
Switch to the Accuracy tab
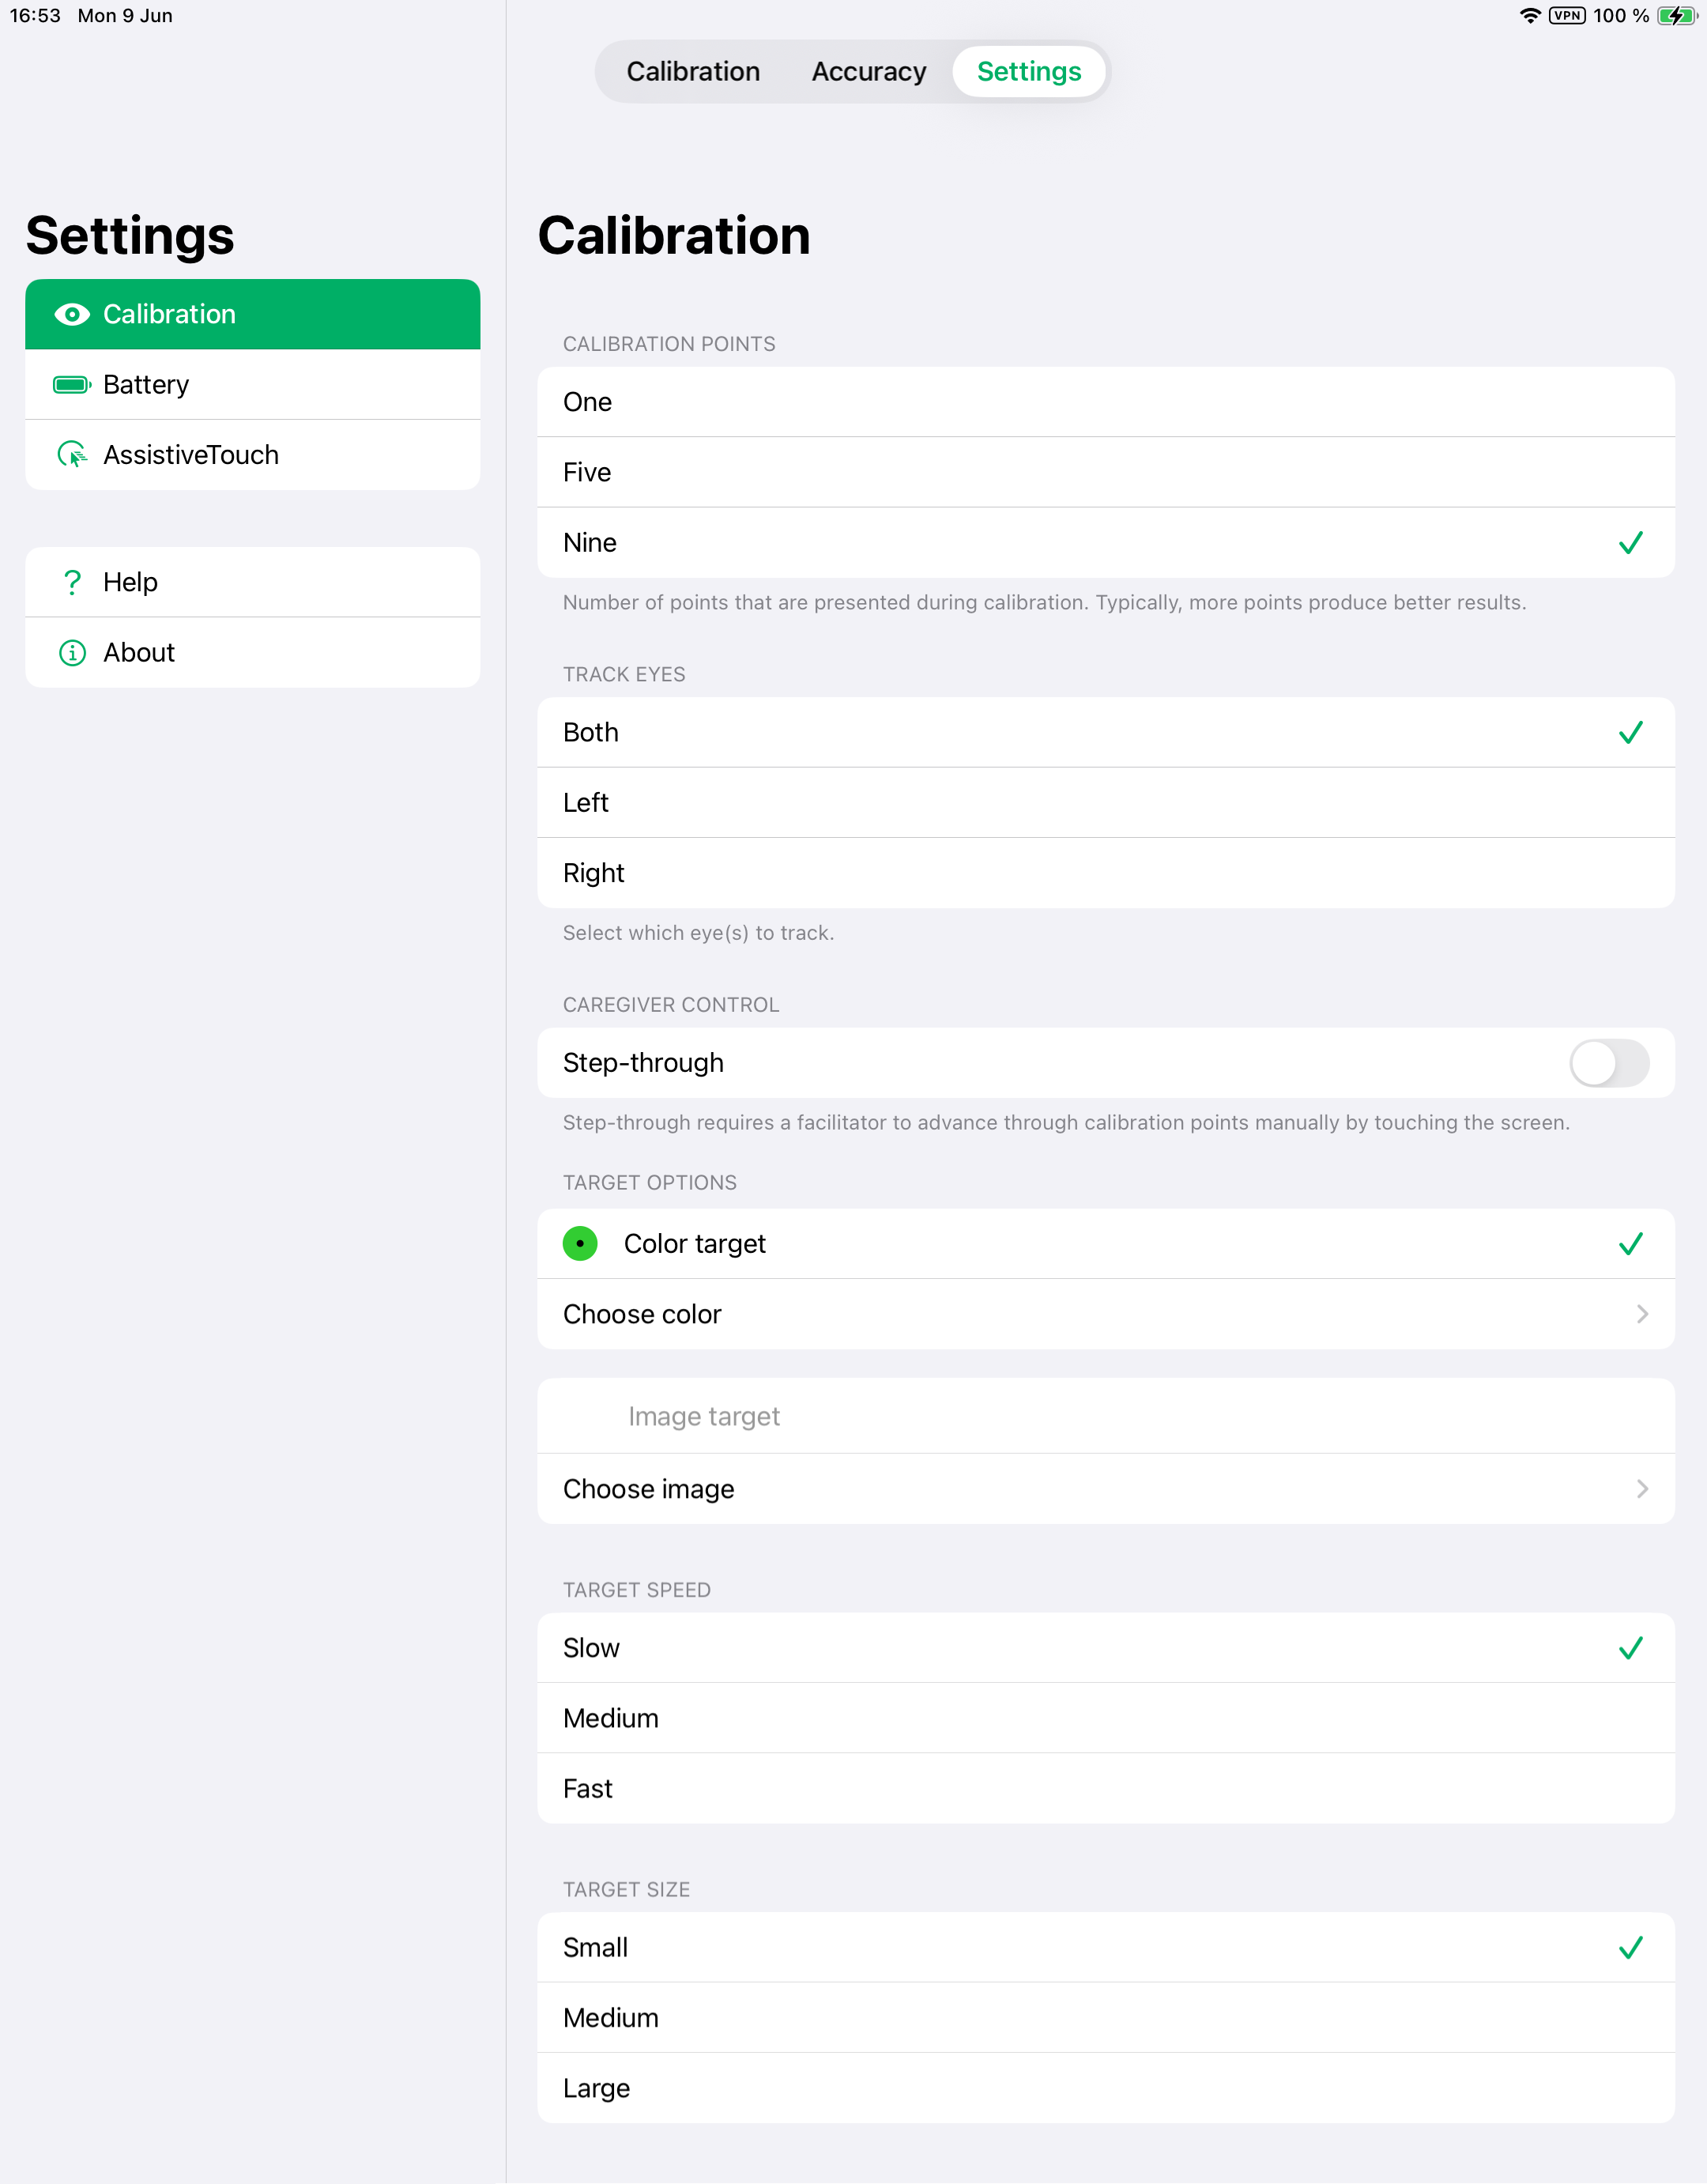(868, 72)
